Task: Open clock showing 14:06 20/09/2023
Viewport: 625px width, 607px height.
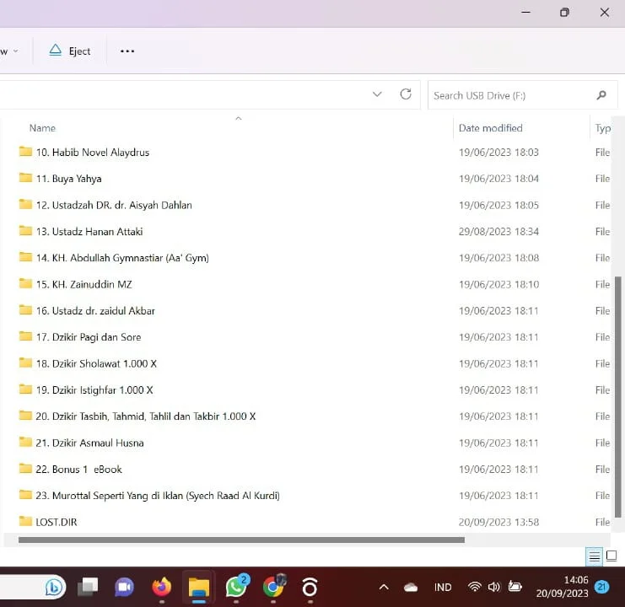Action: point(562,586)
